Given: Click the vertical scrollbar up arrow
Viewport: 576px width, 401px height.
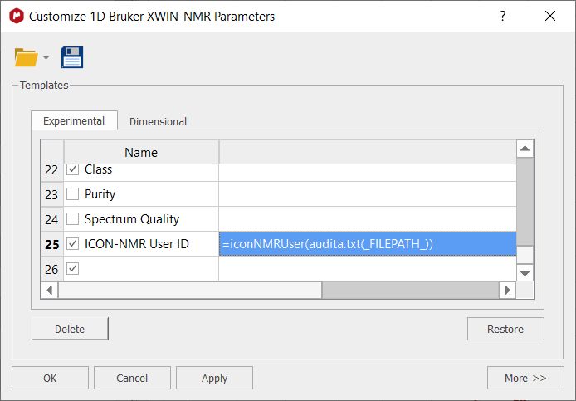Looking at the screenshot, I should pyautogui.click(x=525, y=149).
